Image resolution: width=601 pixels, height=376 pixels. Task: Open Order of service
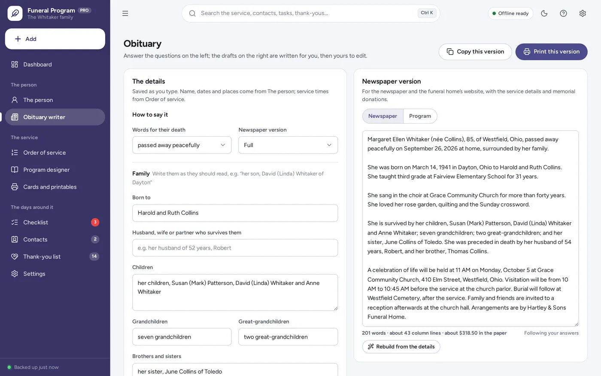55,153
